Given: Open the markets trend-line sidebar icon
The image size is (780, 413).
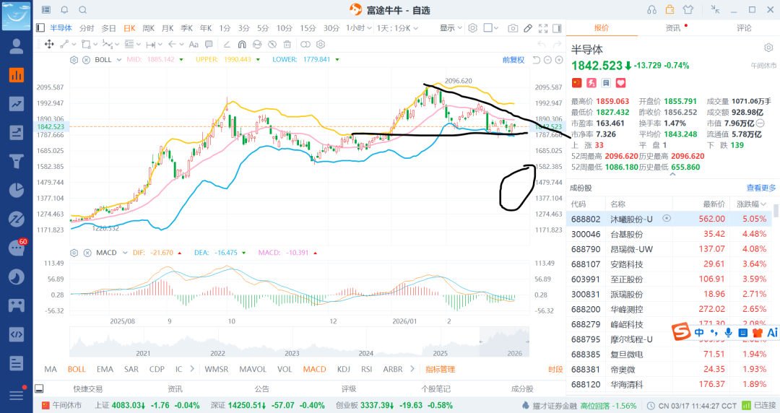Looking at the screenshot, I should click(x=16, y=104).
